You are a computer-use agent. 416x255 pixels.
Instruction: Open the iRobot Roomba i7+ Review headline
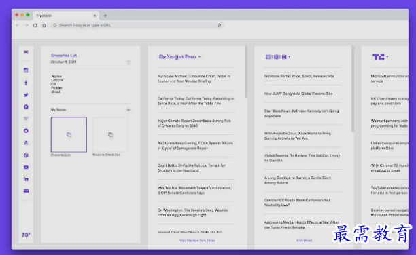[x=302, y=158]
